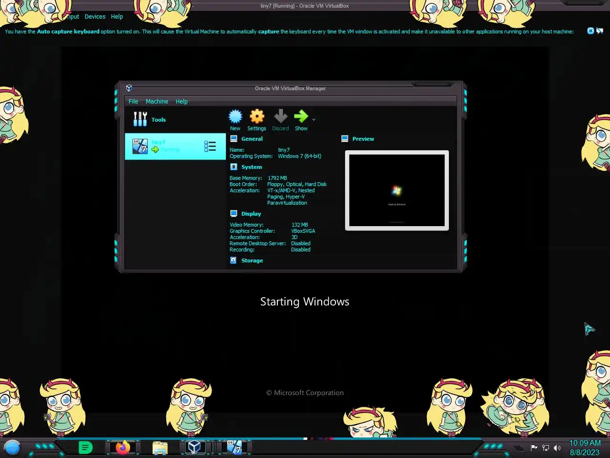Launch Firefox from the taskbar
The image size is (610, 458).
123,448
